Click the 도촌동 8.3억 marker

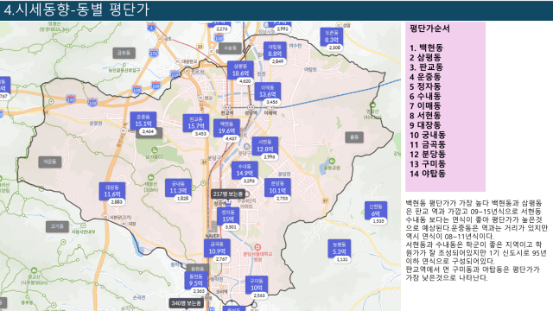click(x=332, y=37)
